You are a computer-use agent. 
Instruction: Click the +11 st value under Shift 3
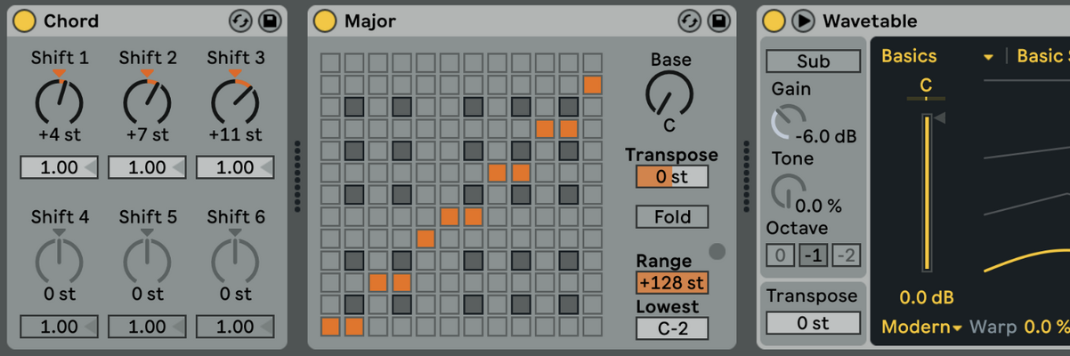pyautogui.click(x=235, y=135)
